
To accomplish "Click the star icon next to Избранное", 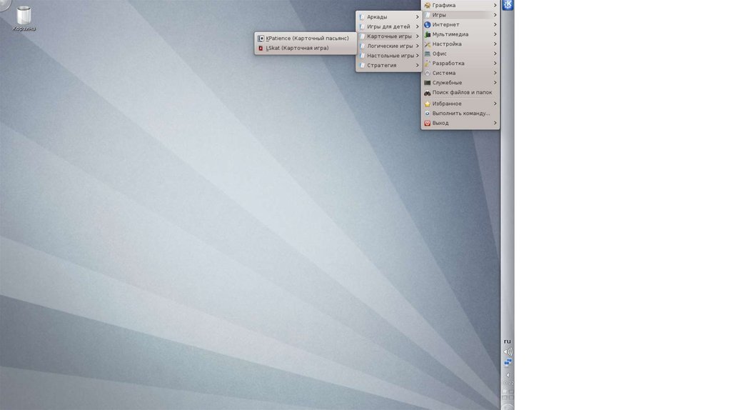I will click(x=427, y=104).
